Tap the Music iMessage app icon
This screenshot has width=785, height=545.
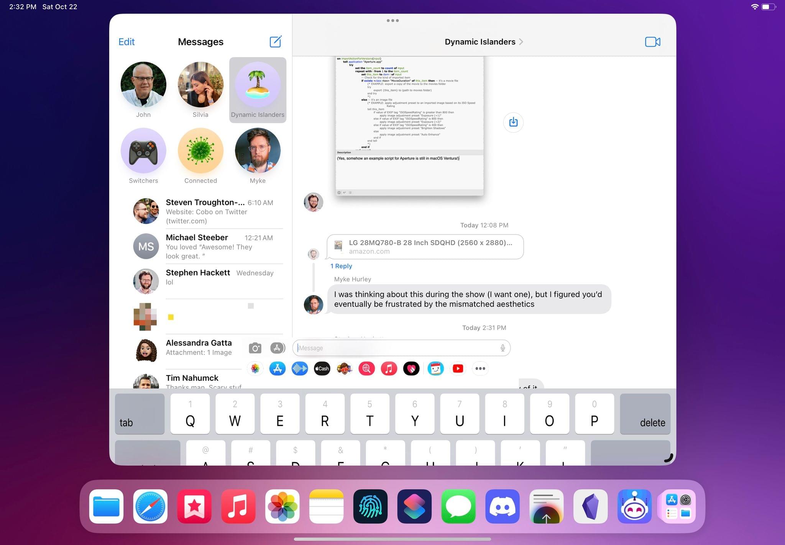click(x=389, y=368)
